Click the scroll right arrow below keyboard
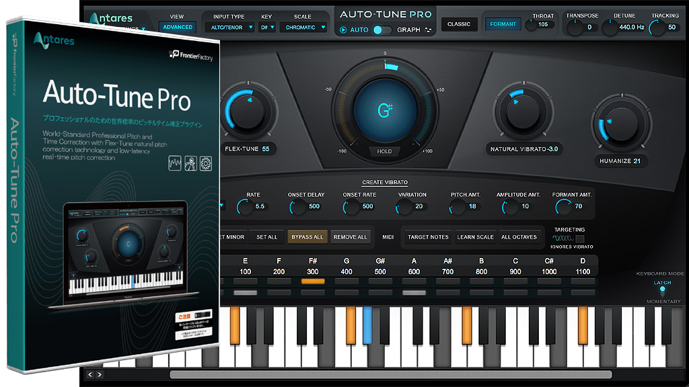The height and width of the screenshot is (387, 689). click(x=100, y=374)
